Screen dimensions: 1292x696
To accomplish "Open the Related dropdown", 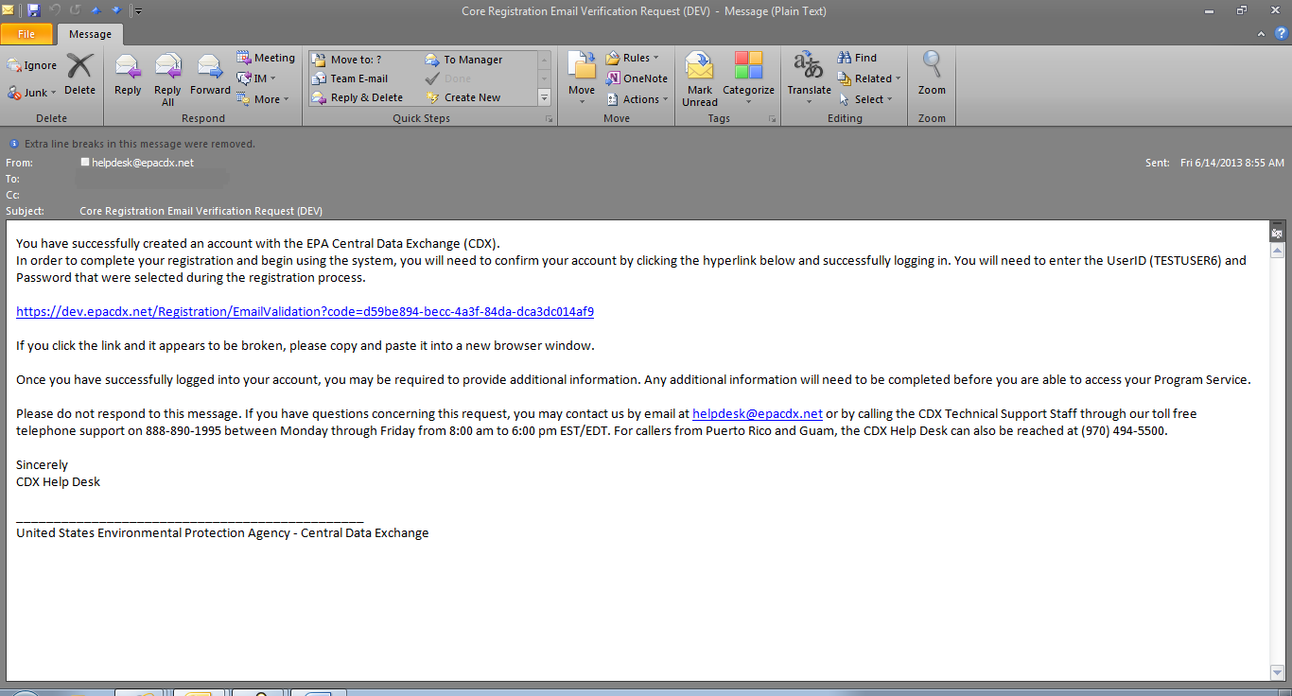I will (869, 78).
